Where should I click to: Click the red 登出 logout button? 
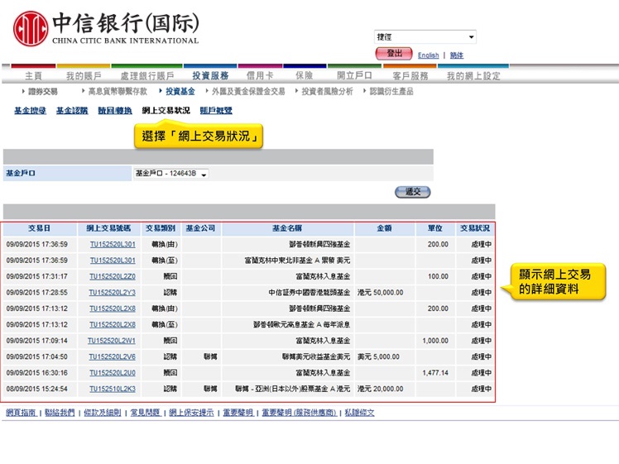point(394,54)
